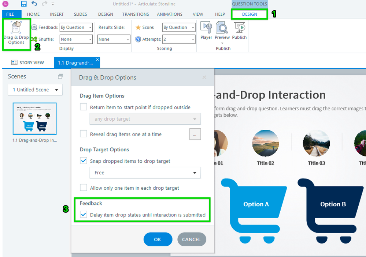Click the Title 03 caption text

[x=316, y=163]
